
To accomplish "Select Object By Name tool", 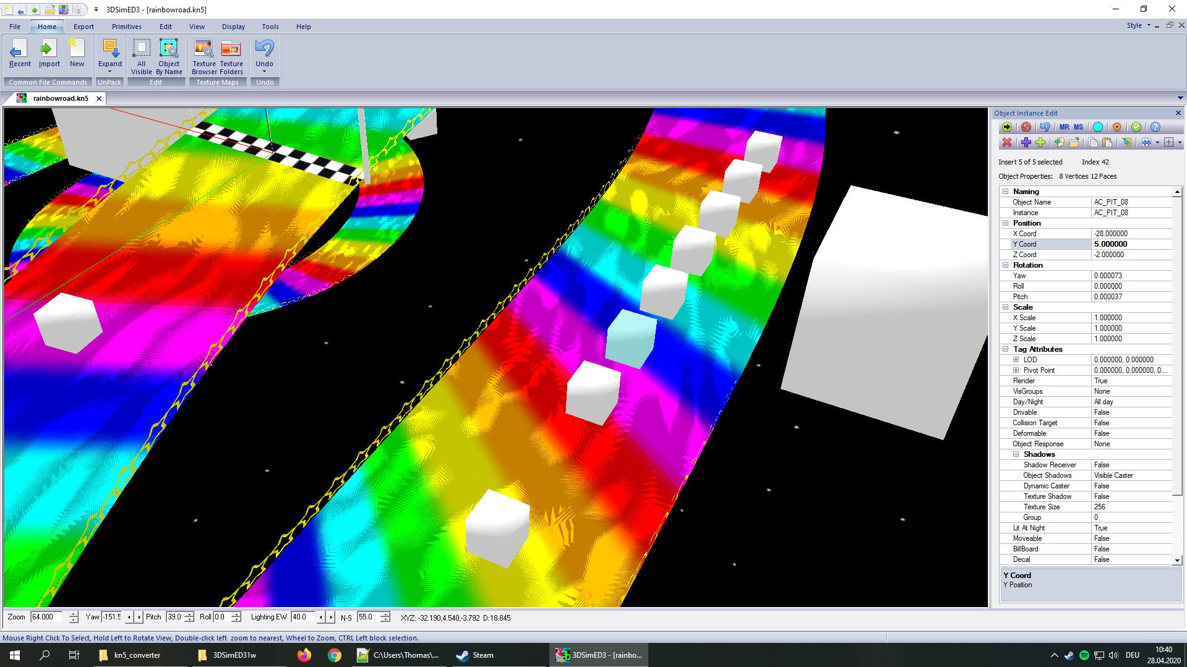I will click(169, 56).
